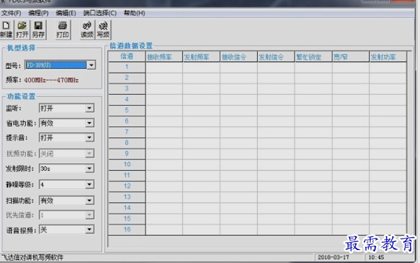Image resolution: width=420 pixels, height=263 pixels.
Task: Click the 接收频率 column header
Action: (x=164, y=57)
